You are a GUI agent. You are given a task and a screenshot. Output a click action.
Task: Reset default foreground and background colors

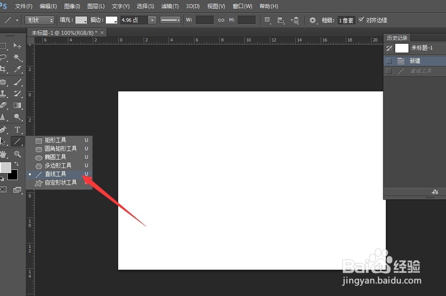click(x=2, y=179)
